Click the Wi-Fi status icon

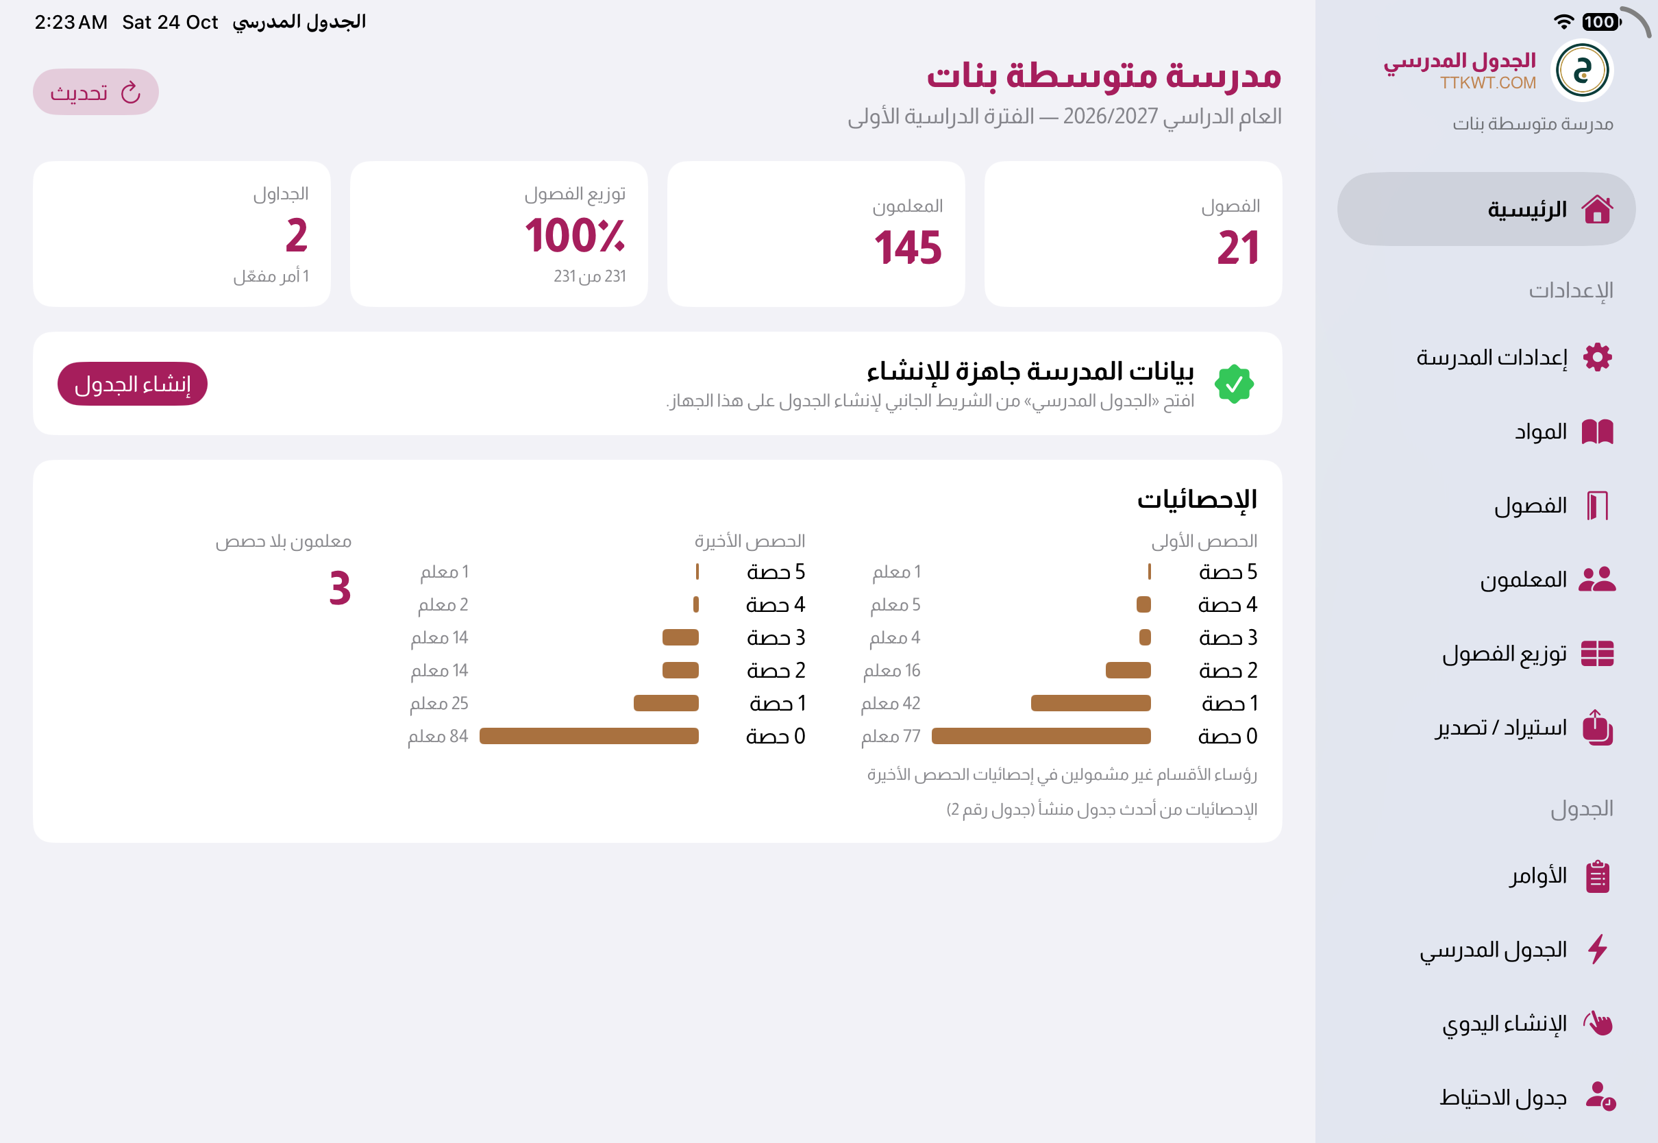[x=1563, y=21]
